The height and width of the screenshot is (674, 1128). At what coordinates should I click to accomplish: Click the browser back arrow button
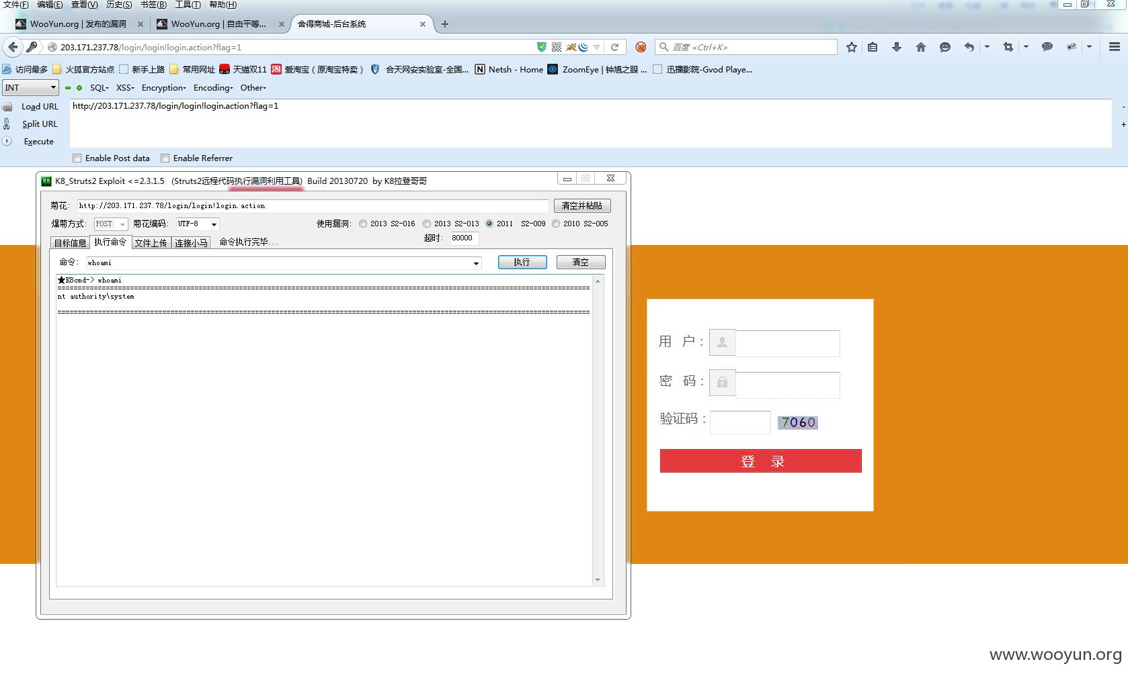pos(13,47)
